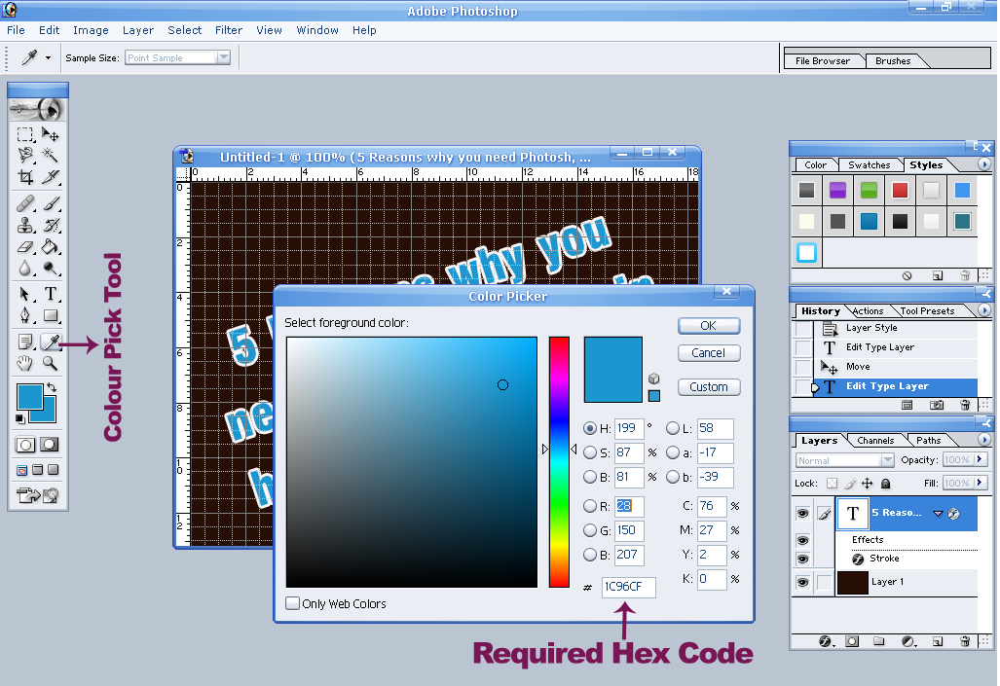The width and height of the screenshot is (1000, 686).
Task: Open the Layers palette flyout menu
Action: click(x=984, y=440)
